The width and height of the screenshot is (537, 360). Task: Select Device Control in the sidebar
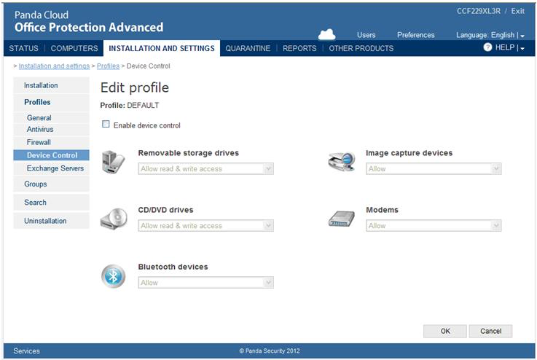tap(52, 155)
